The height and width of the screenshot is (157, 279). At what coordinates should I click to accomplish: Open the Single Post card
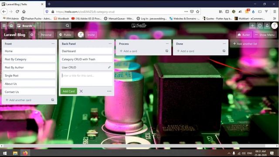(29, 75)
